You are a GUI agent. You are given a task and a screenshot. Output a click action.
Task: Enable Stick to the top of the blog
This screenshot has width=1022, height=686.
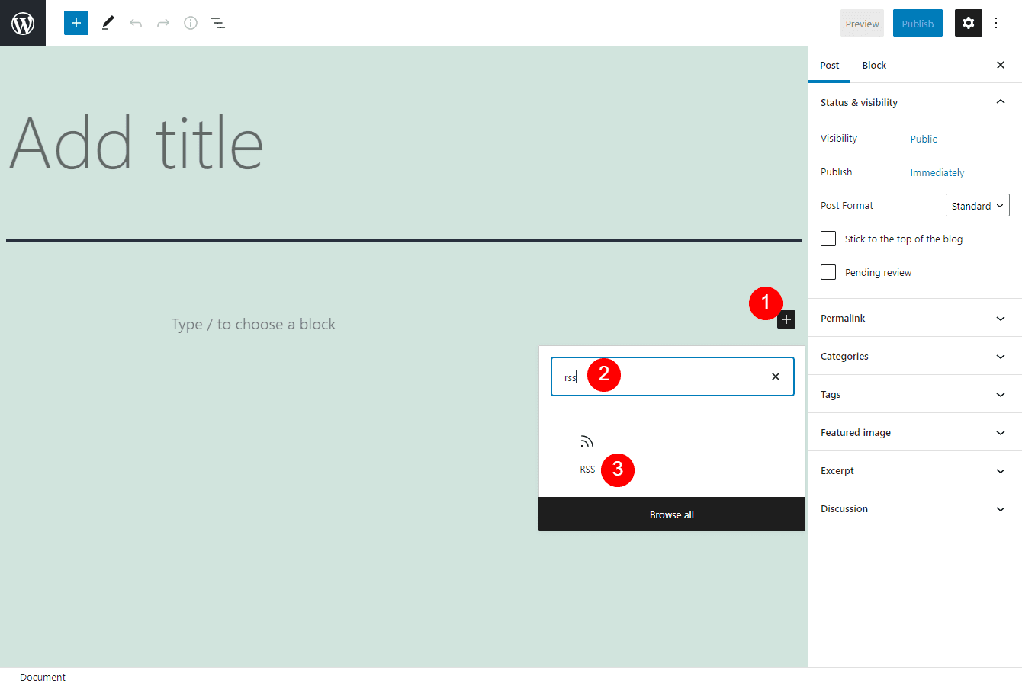828,239
